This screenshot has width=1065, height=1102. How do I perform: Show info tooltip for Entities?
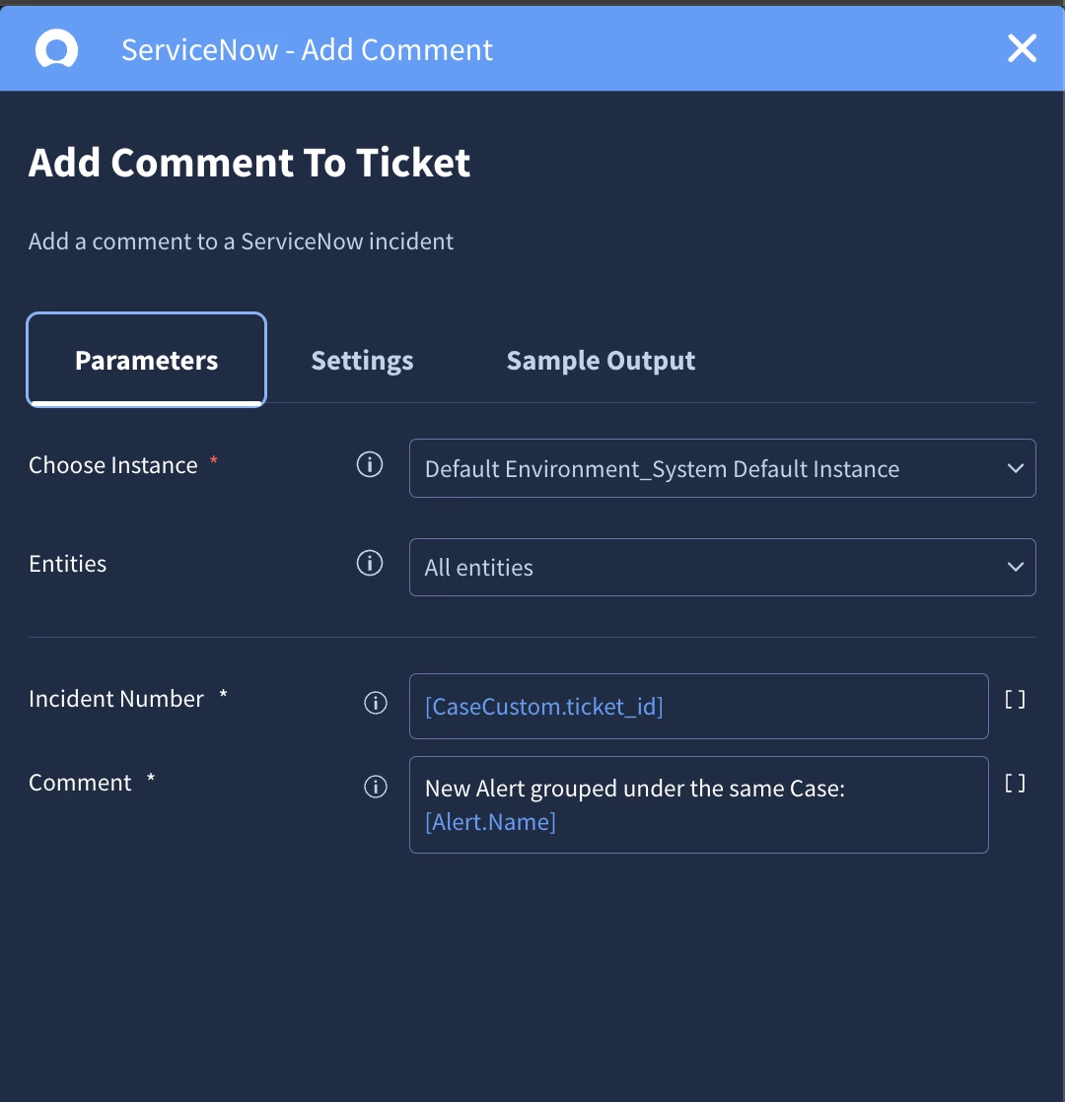pos(370,563)
